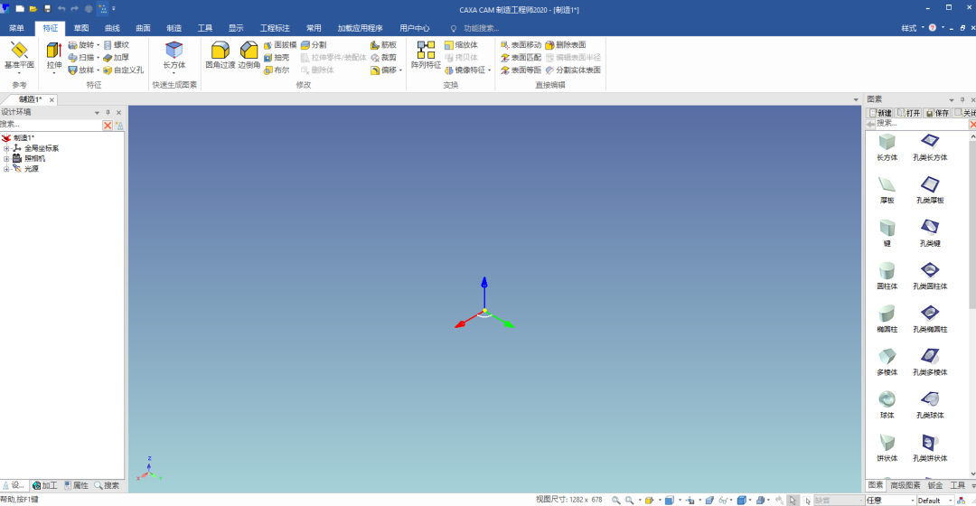Click the 功能搜索 function search box
This screenshot has height=506, width=976.
479,28
